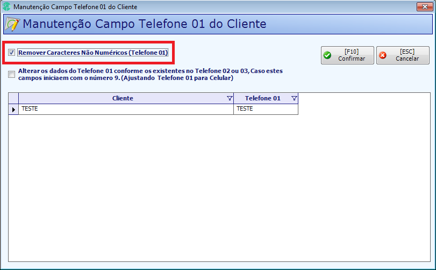Image resolution: width=436 pixels, height=270 pixels.
Task: Open the Telefone 01 column filter funnel
Action: [x=294, y=98]
